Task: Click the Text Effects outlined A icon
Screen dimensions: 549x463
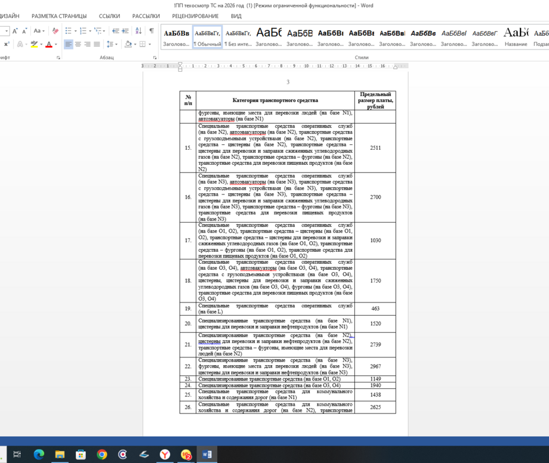Action: (21, 44)
